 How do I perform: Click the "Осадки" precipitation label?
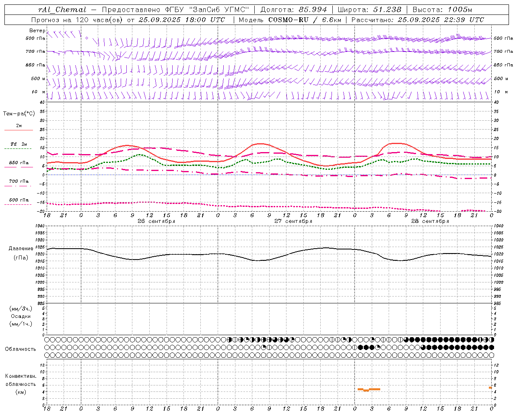pos(21,316)
